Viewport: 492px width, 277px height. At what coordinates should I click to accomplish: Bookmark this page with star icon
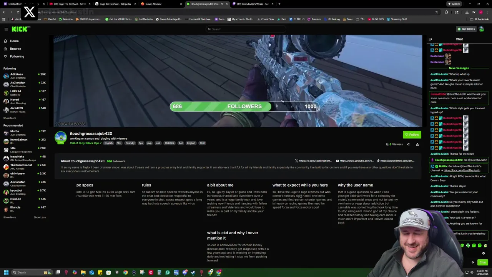pyautogui.click(x=436, y=12)
